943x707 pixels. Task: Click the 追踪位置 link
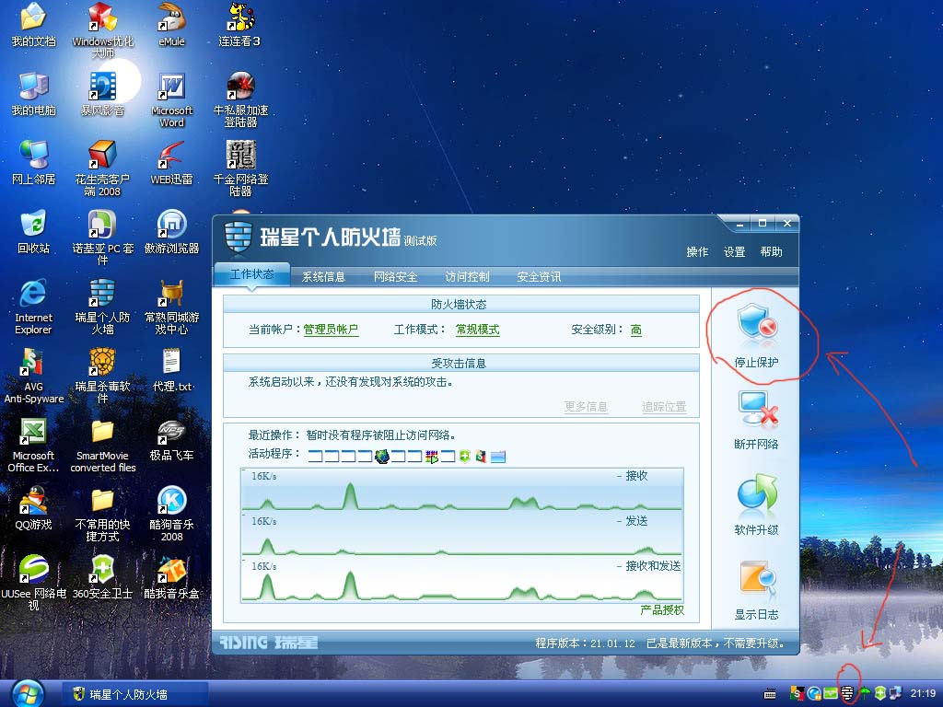pyautogui.click(x=664, y=406)
